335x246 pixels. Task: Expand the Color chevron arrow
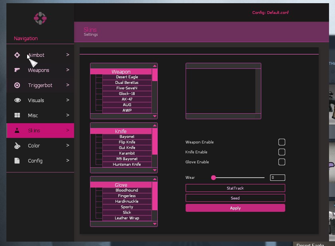[x=68, y=145]
